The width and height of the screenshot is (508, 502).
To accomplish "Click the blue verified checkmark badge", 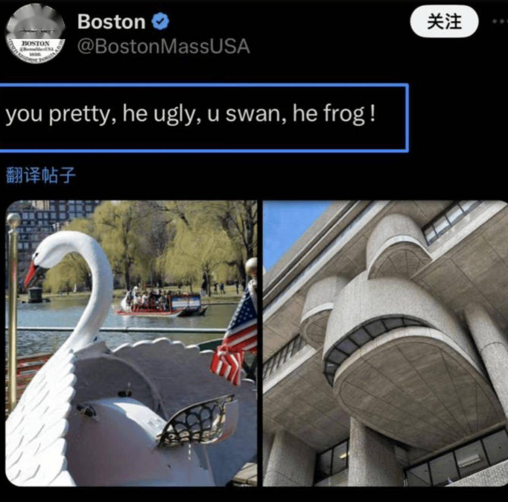I will [x=161, y=21].
